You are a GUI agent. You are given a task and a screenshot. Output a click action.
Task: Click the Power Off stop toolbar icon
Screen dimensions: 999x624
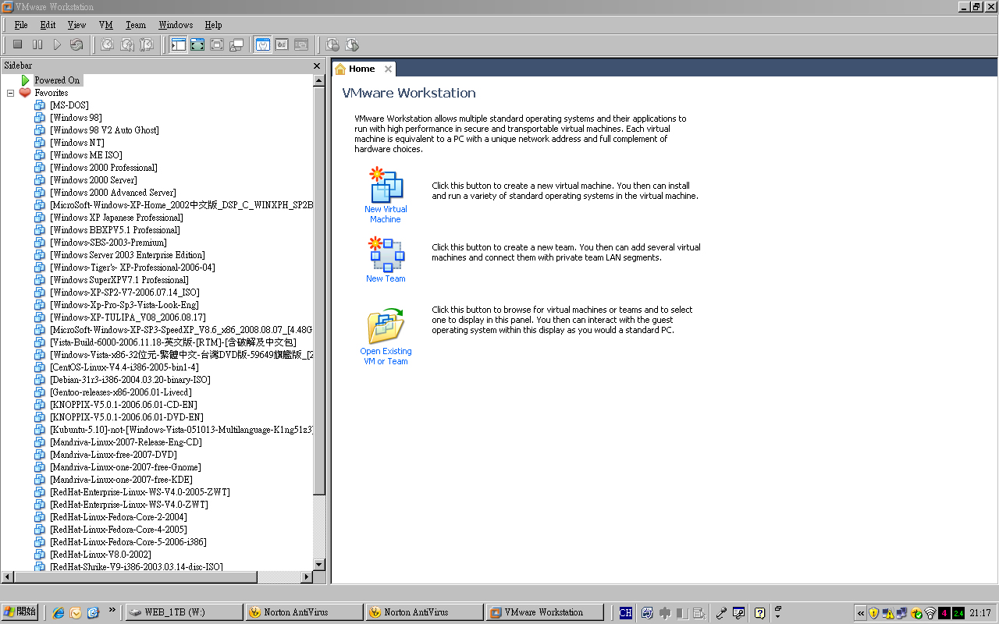[x=17, y=45]
